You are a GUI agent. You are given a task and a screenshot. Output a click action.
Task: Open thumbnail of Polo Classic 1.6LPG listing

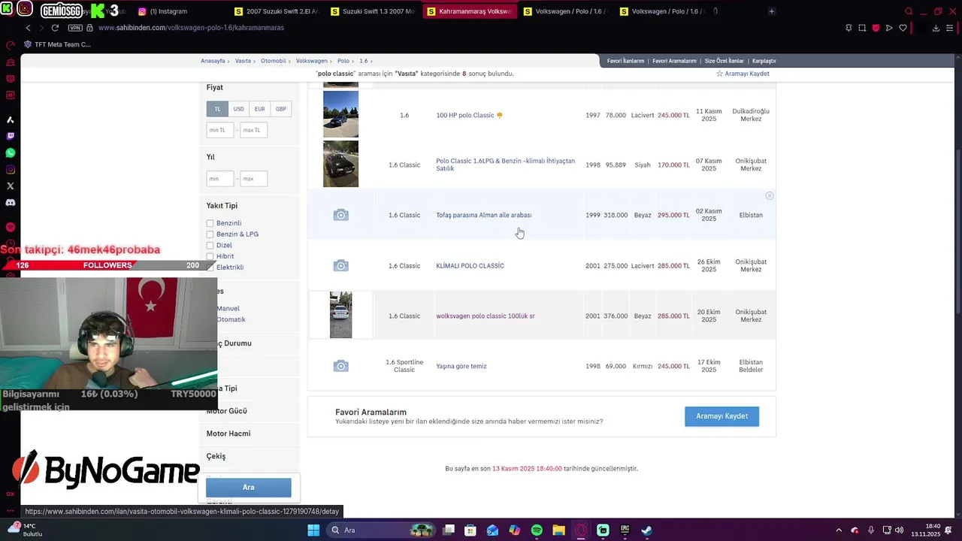click(340, 164)
